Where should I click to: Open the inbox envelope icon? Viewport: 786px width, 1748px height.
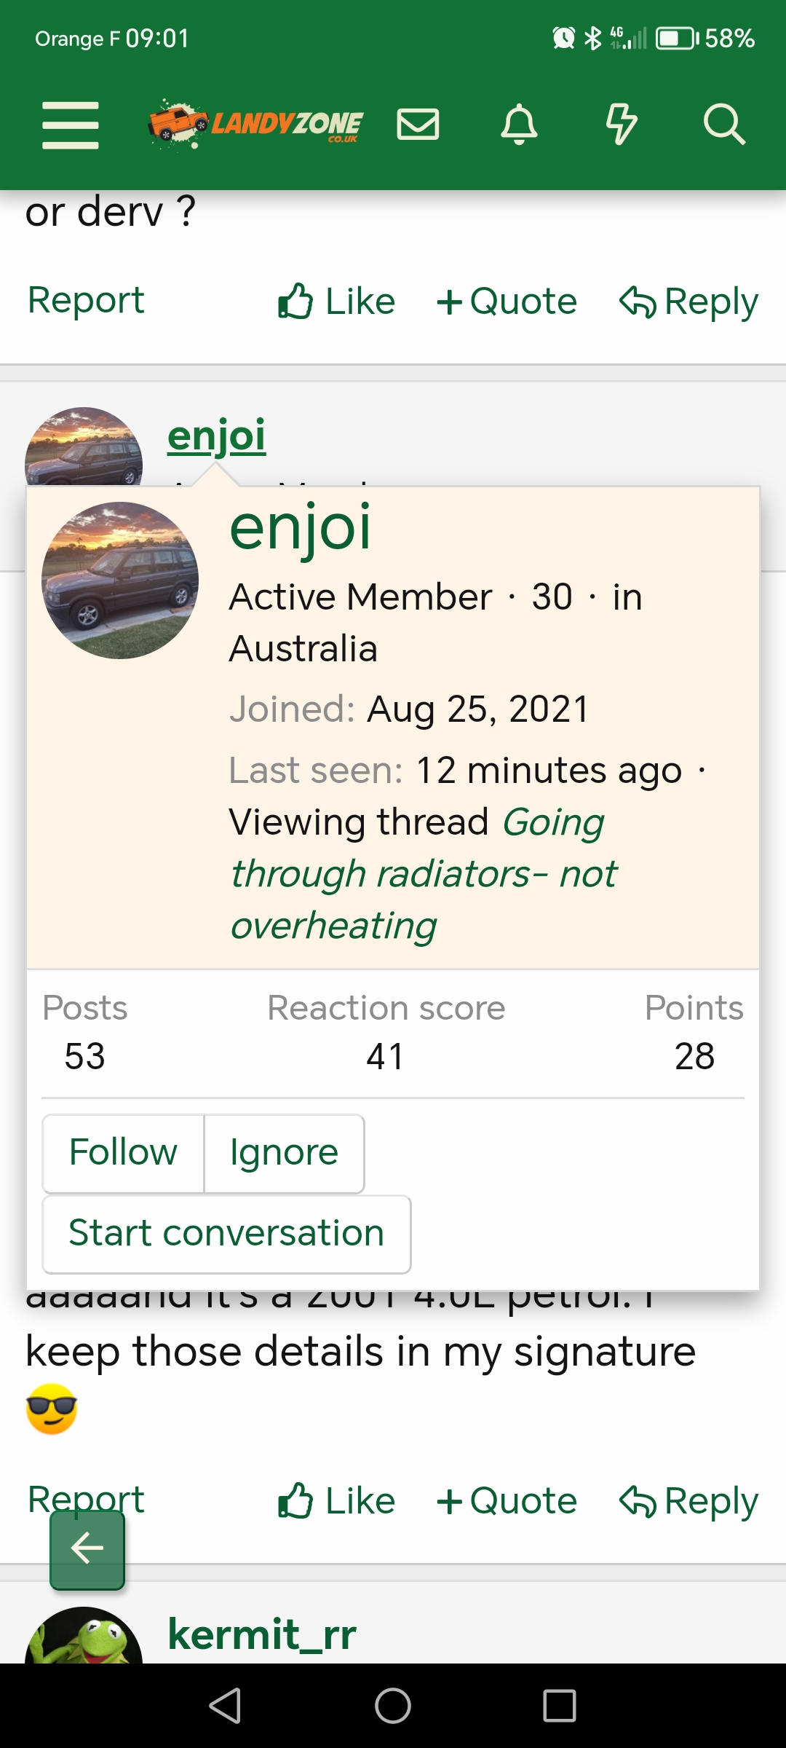point(418,124)
